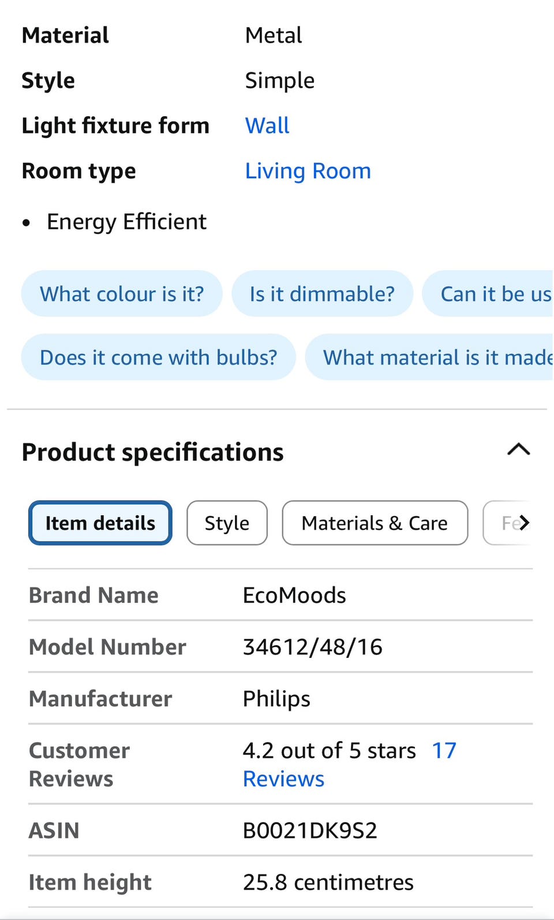Click the ASIN value B0021DK9S2
This screenshot has height=920, width=554.
pos(310,830)
